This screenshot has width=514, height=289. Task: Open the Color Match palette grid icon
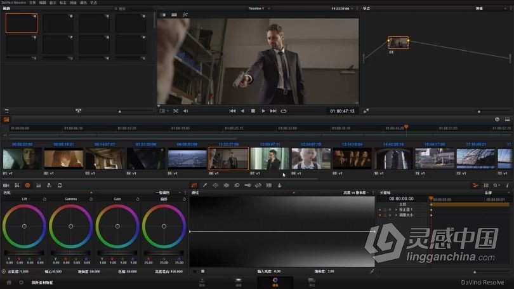17,185
